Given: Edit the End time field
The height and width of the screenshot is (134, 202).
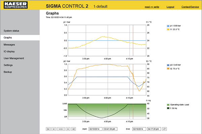Looking at the screenshot, I should 154,129.
